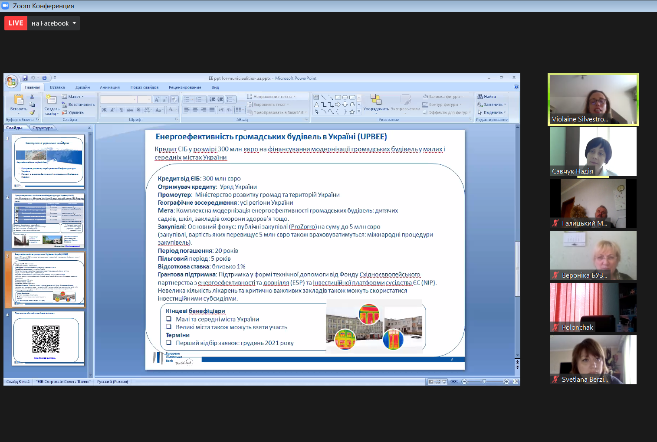
Task: Expand the Макет layout dropdown
Action: pyautogui.click(x=73, y=97)
